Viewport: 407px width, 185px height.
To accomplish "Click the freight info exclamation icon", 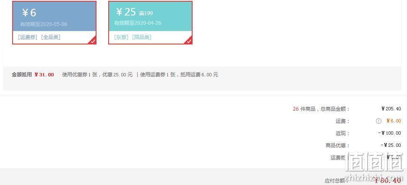I will point(378,121).
